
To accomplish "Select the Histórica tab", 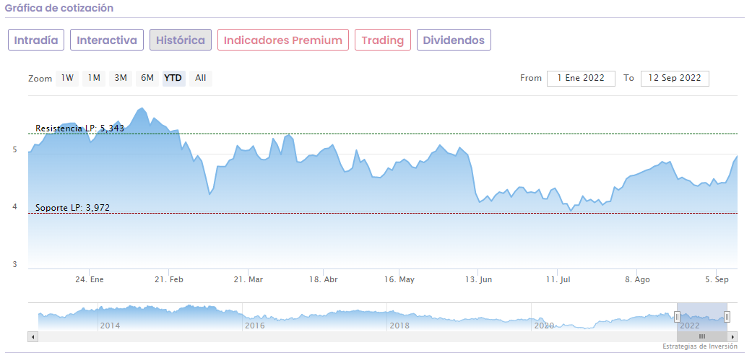I will [181, 40].
